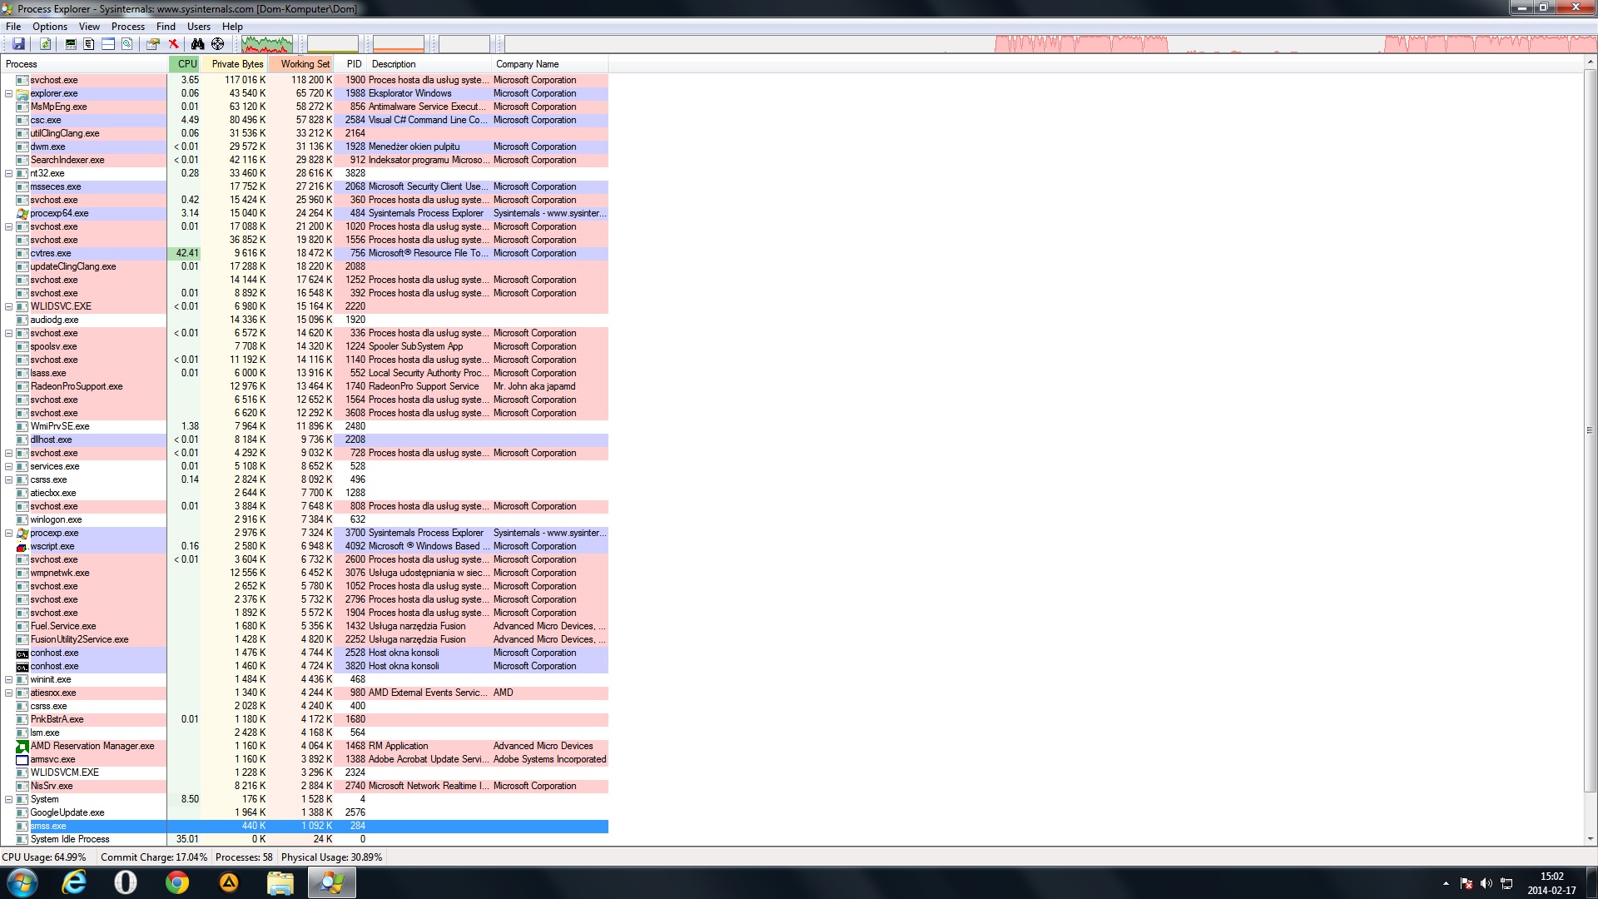Image resolution: width=1598 pixels, height=899 pixels.
Task: Click the explorer.exe folder icon
Action: [x=22, y=93]
